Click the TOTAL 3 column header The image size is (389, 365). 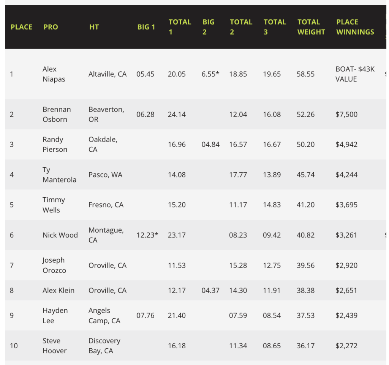(x=275, y=27)
